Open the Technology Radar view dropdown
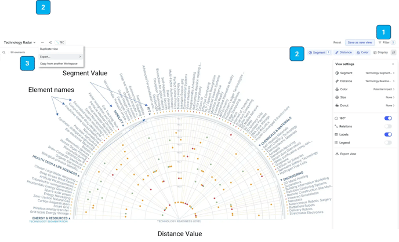This screenshot has height=242, width=399. tap(20, 42)
